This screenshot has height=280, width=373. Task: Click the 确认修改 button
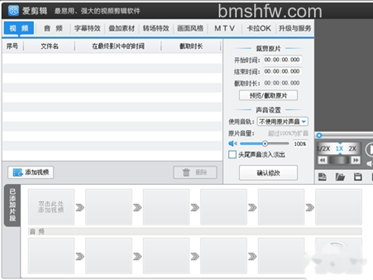point(268,173)
